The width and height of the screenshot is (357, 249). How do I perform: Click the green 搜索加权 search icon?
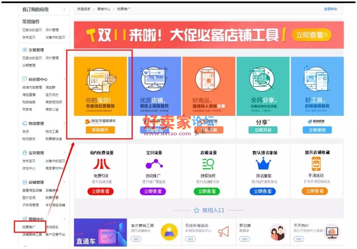pos(208,164)
